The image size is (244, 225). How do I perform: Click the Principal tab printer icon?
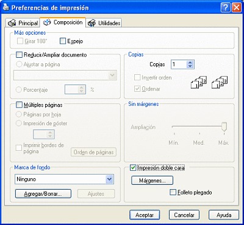tap(12, 23)
